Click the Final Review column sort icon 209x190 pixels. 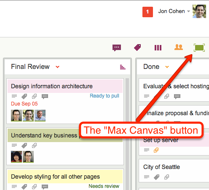(x=123, y=67)
